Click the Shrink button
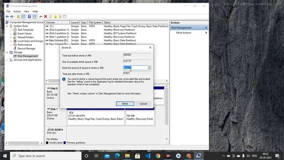The height and width of the screenshot is (160, 284). pyautogui.click(x=125, y=104)
